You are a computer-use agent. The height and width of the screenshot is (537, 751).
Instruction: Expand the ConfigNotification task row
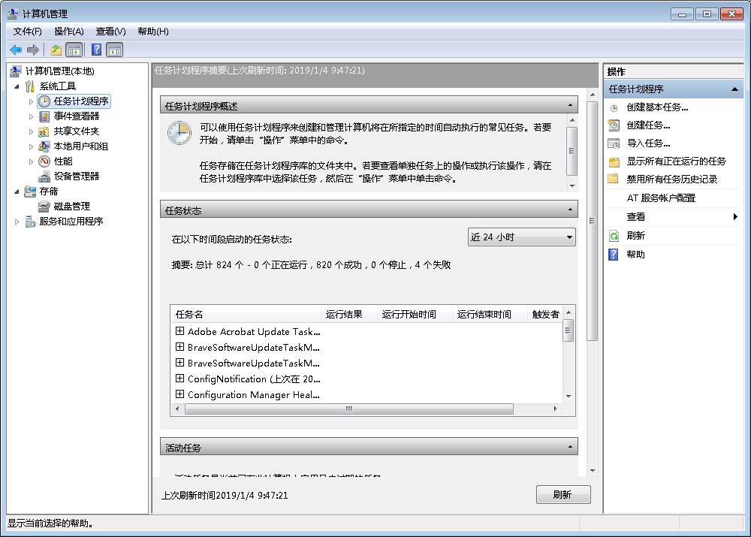[x=179, y=379]
